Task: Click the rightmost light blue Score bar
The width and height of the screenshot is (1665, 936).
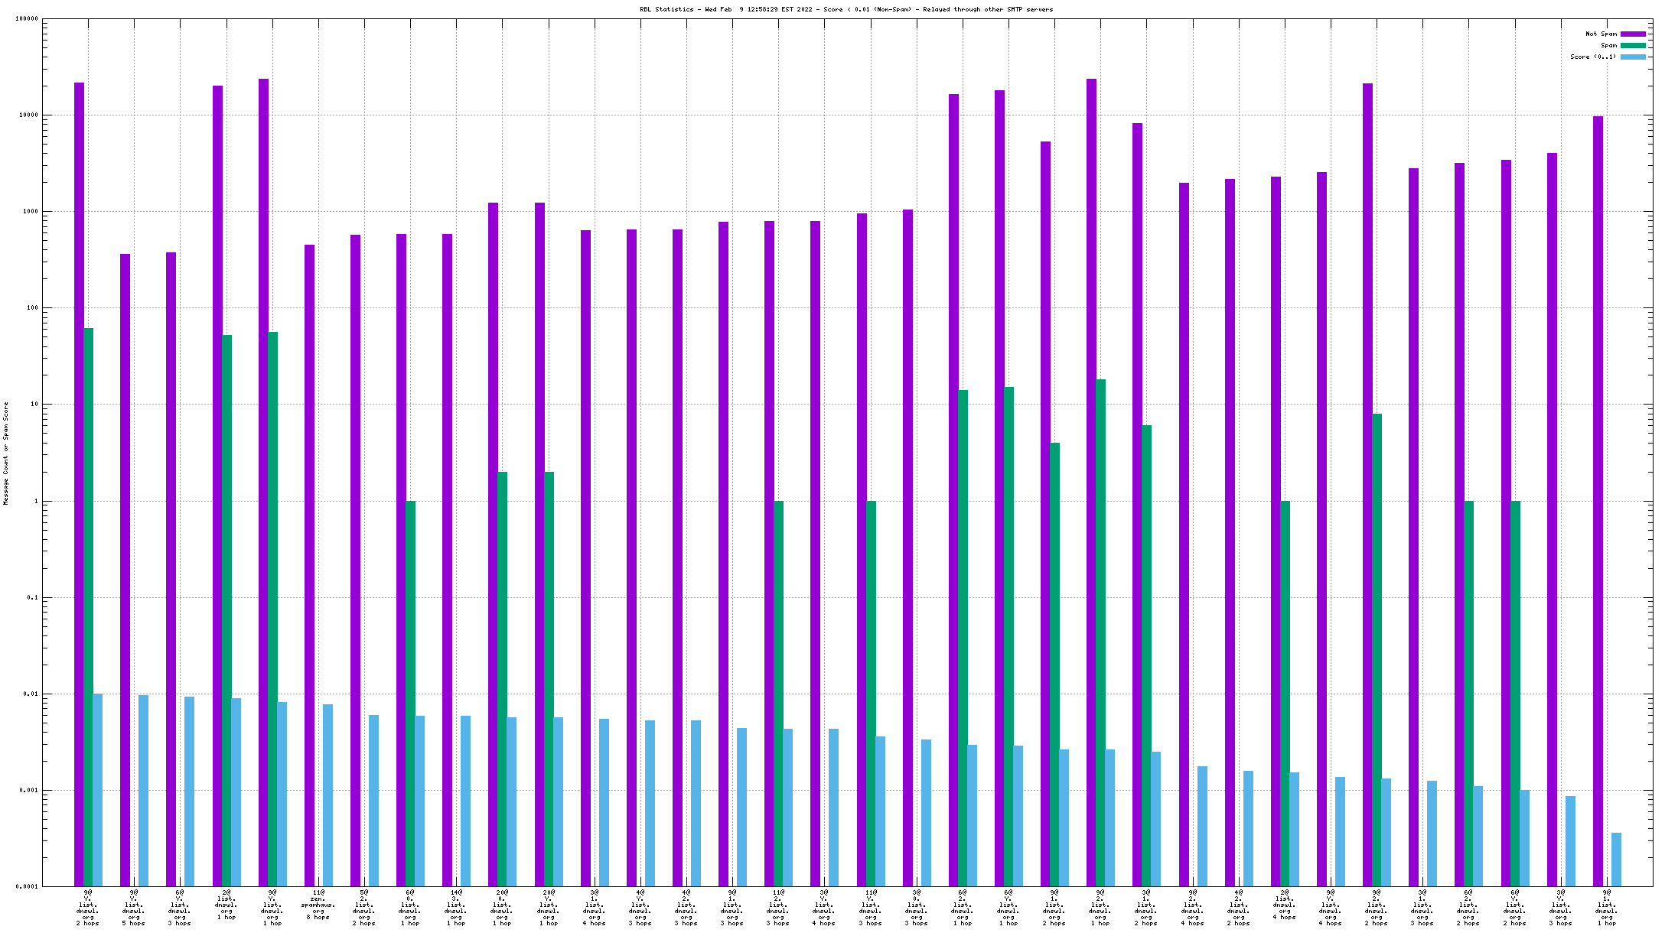Action: 1616,860
